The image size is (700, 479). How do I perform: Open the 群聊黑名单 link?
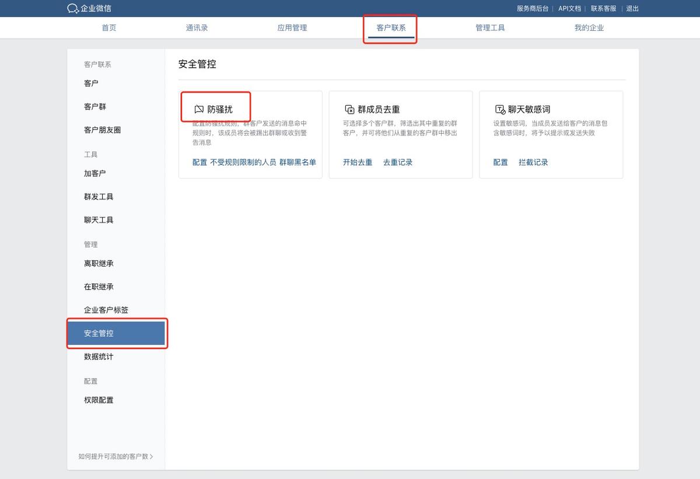click(298, 162)
